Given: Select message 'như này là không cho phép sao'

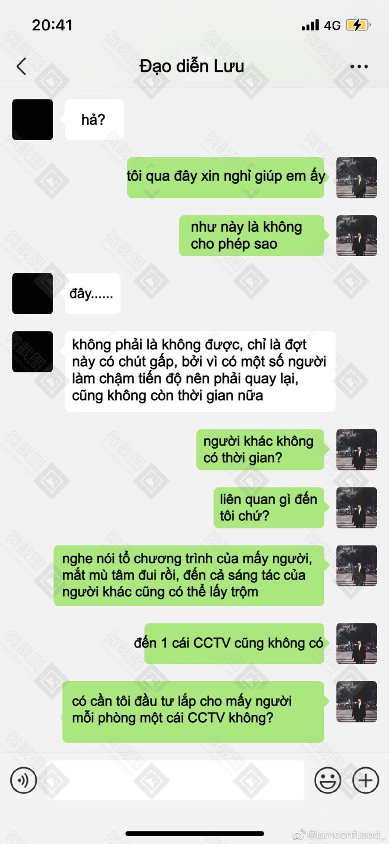Looking at the screenshot, I should click(x=252, y=236).
